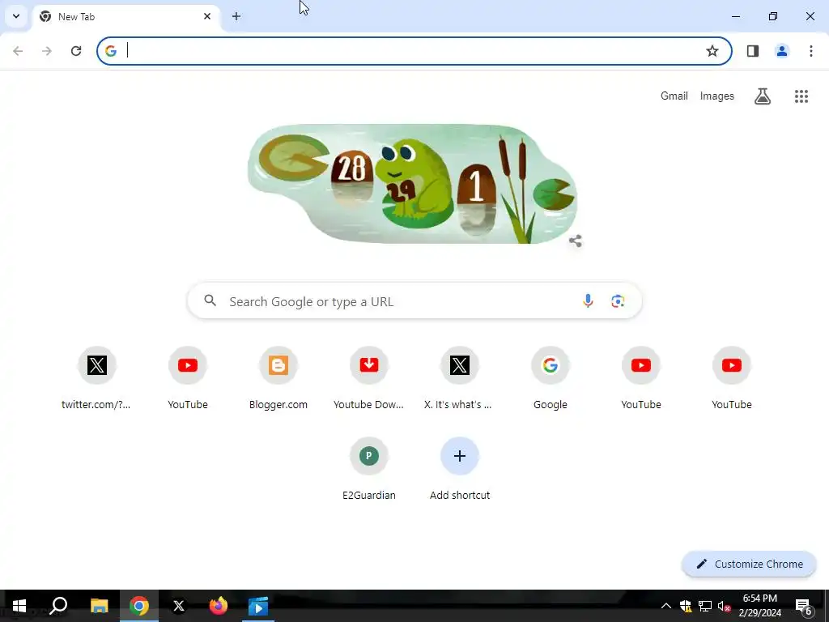The image size is (829, 622).
Task: Open the twitter.com/?... shortcut
Action: (96, 379)
